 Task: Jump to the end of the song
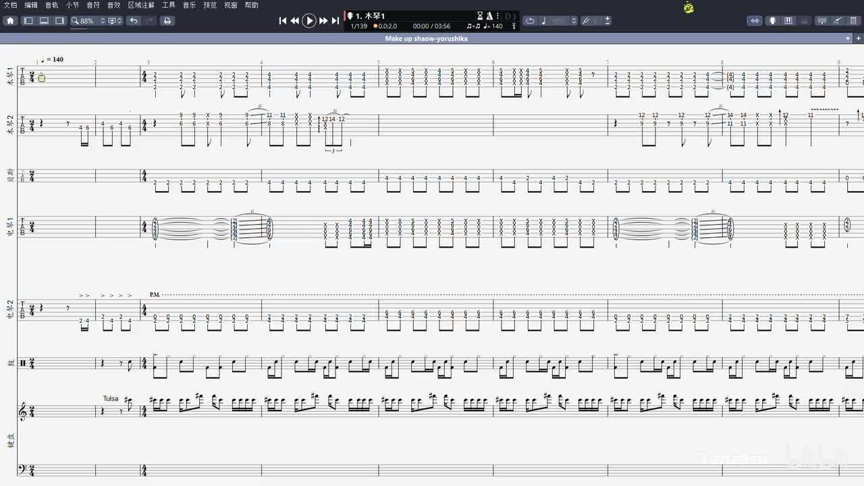click(x=335, y=21)
